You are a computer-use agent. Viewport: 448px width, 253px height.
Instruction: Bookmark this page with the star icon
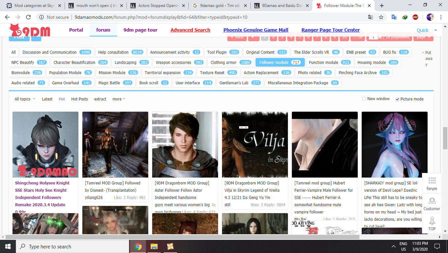pos(381,17)
